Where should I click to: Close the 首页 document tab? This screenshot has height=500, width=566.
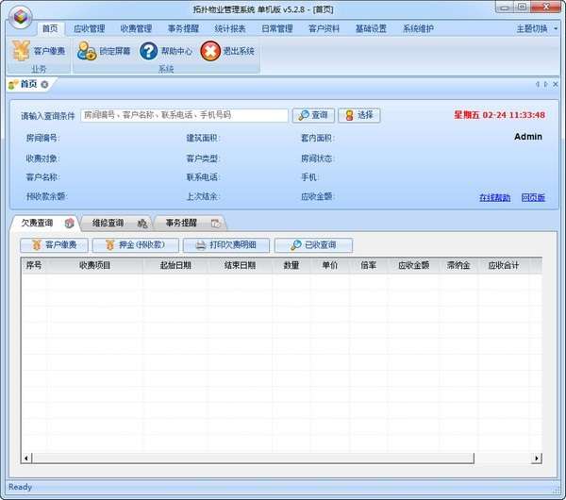(44, 85)
